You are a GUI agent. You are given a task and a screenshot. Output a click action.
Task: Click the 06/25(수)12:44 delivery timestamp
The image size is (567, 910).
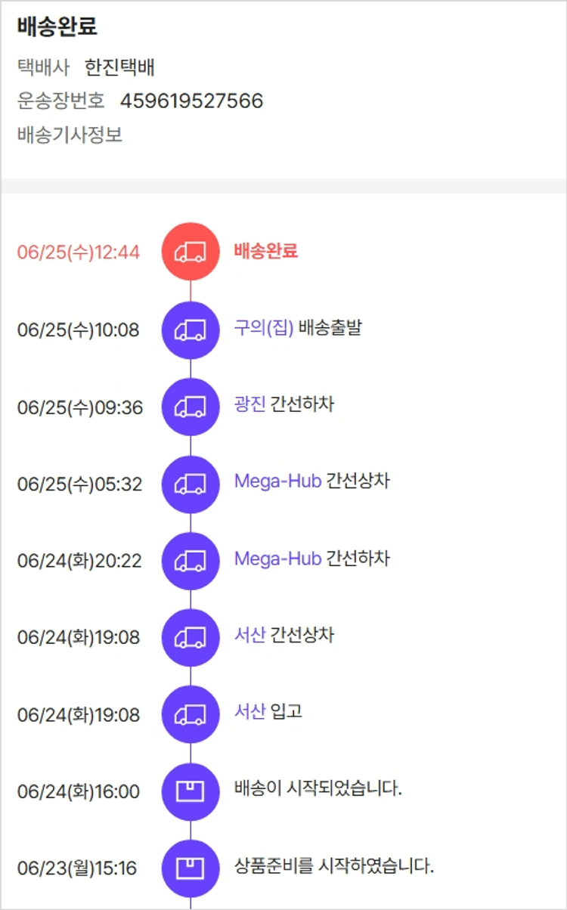(79, 252)
